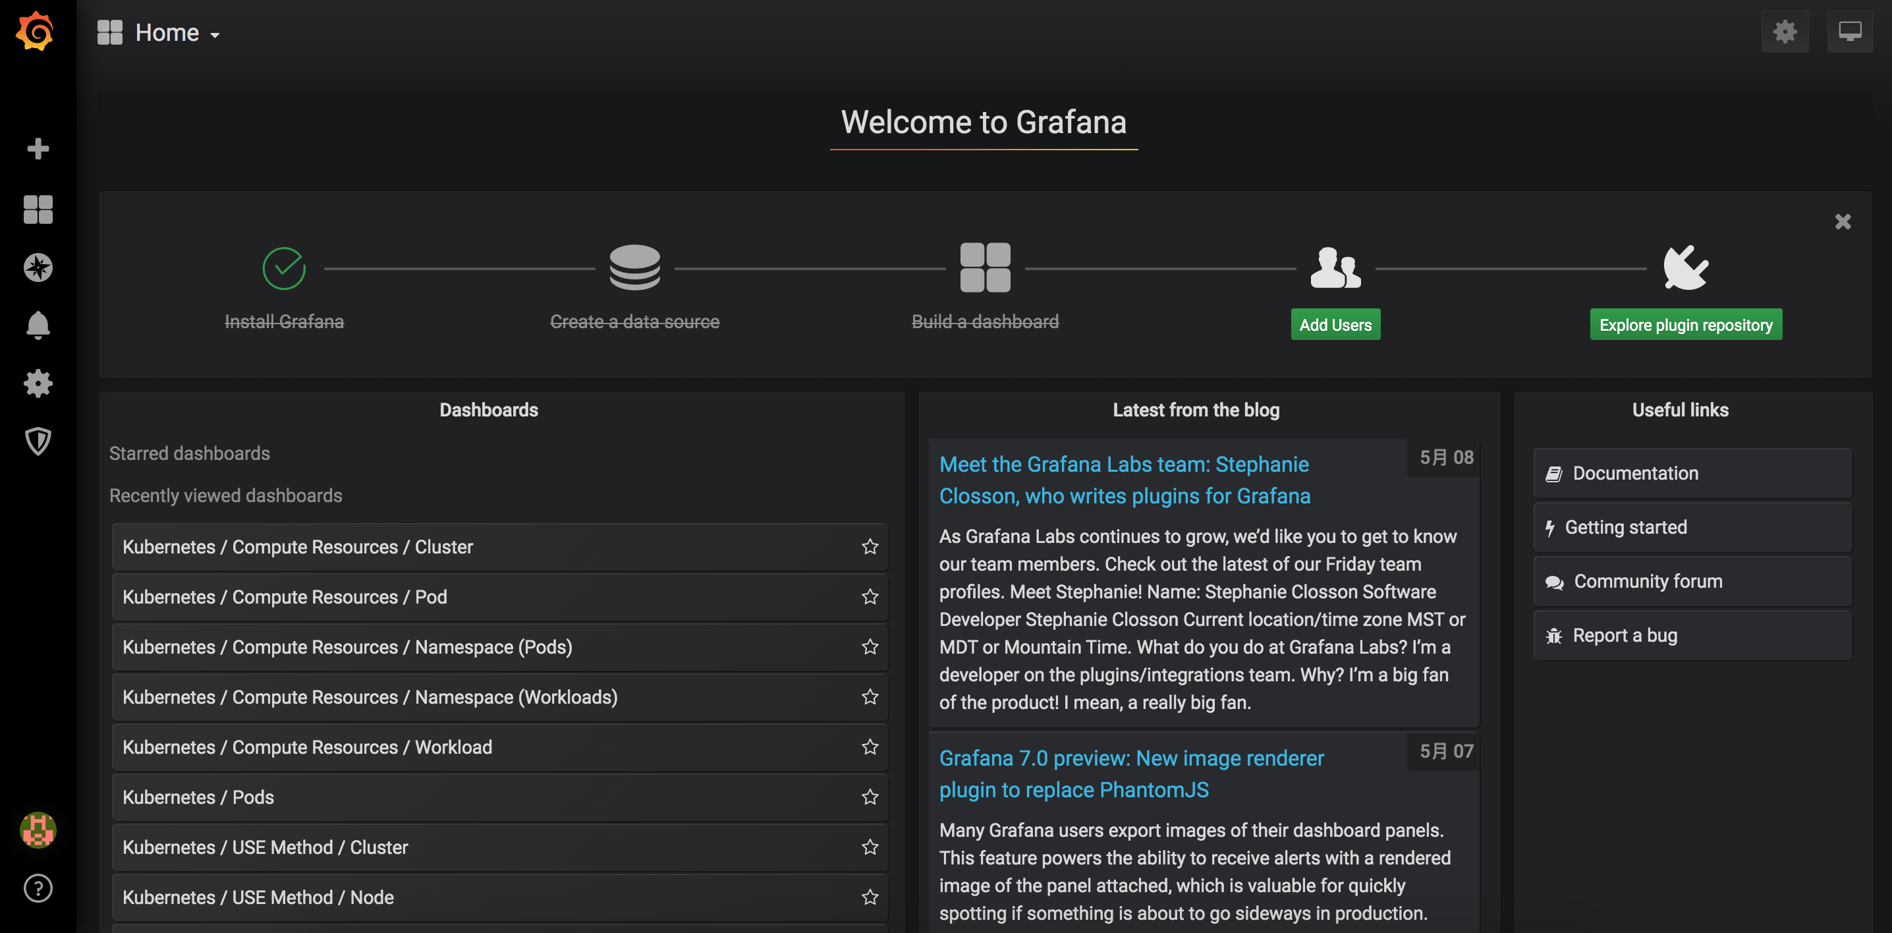1892x933 pixels.
Task: Click the Welcome to Grafana heading
Action: point(984,122)
